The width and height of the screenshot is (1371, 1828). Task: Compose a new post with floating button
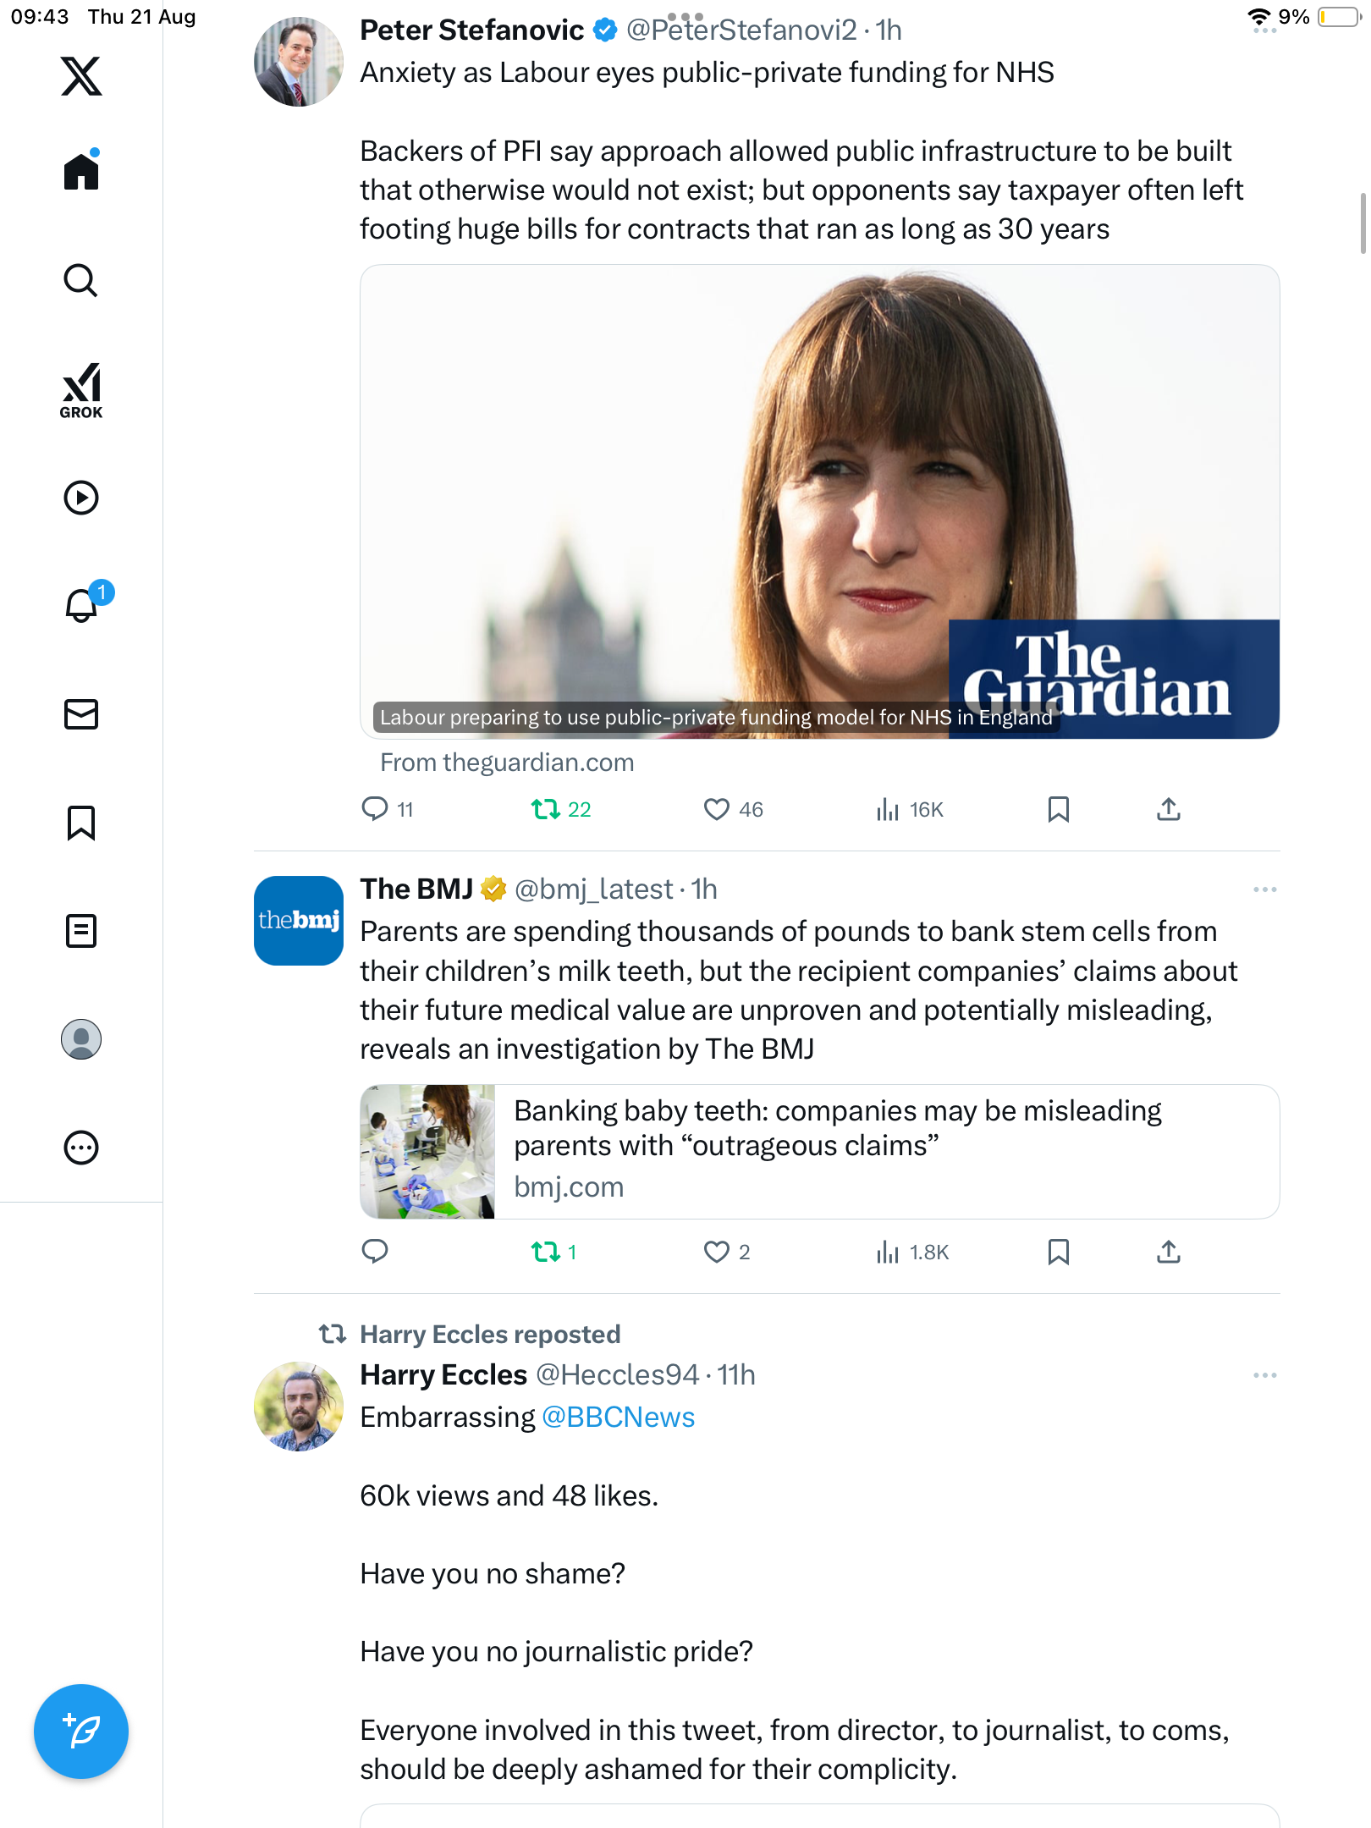(x=81, y=1732)
